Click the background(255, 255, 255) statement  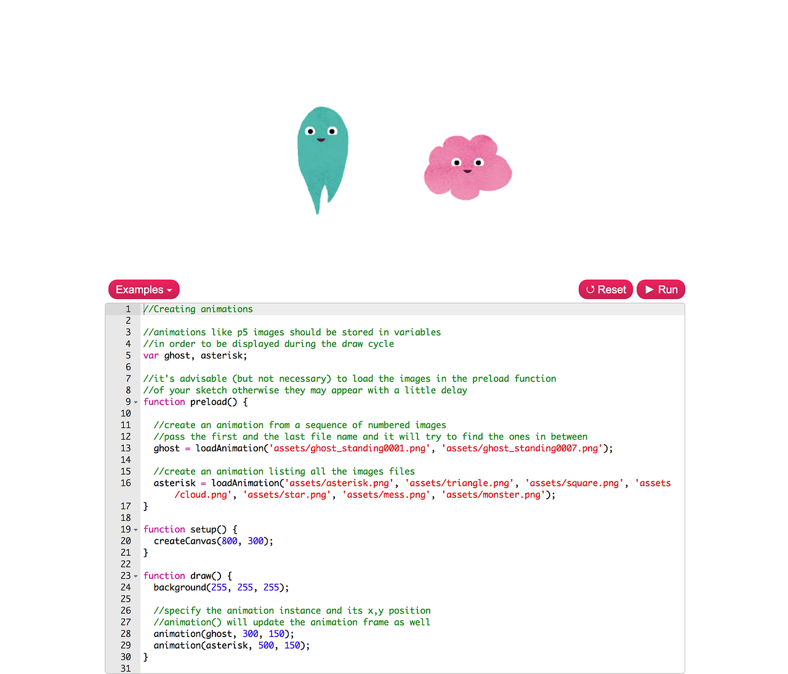[220, 587]
